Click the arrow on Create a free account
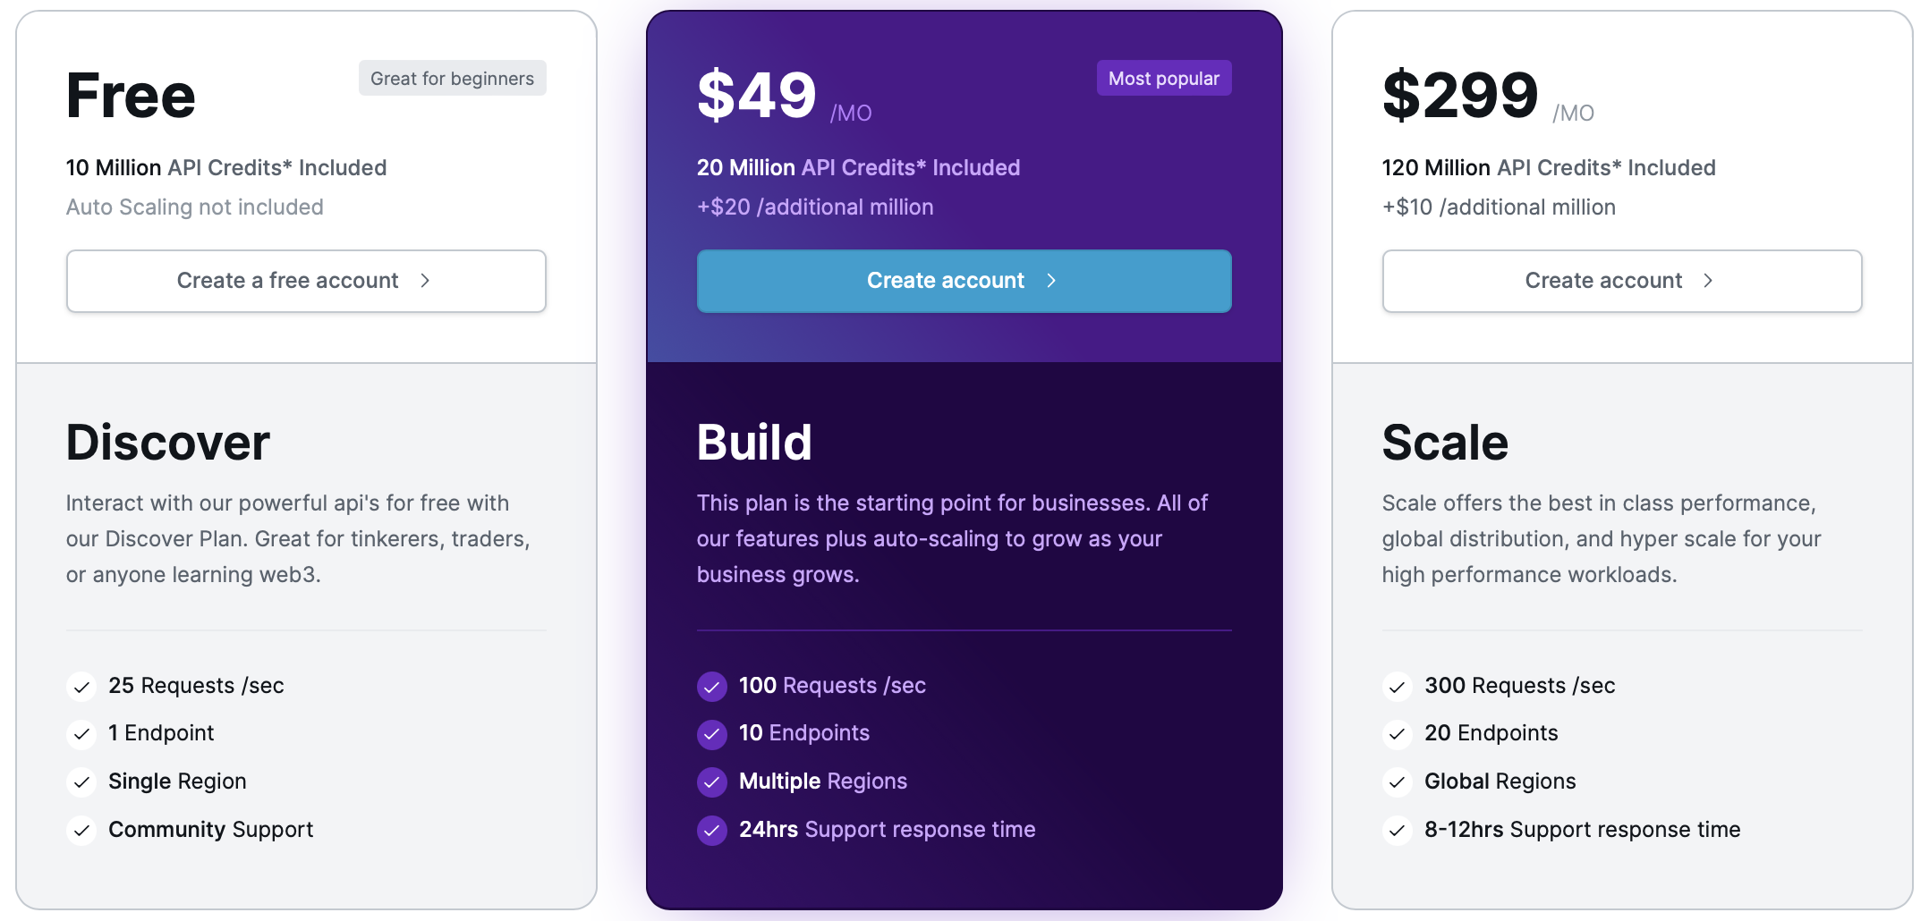Viewport: 1929px width, 921px height. coord(425,281)
